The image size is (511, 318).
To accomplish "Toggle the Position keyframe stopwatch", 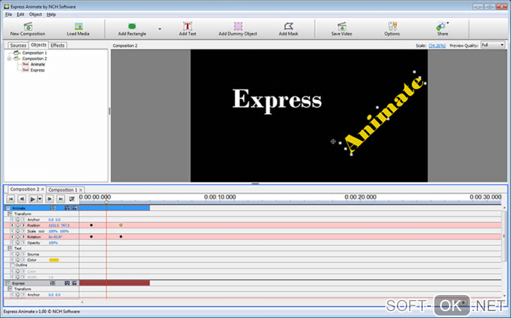I will tap(18, 225).
